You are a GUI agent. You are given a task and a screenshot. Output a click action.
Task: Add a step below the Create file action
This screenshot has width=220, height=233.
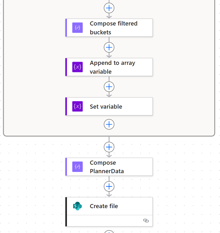click(109, 231)
